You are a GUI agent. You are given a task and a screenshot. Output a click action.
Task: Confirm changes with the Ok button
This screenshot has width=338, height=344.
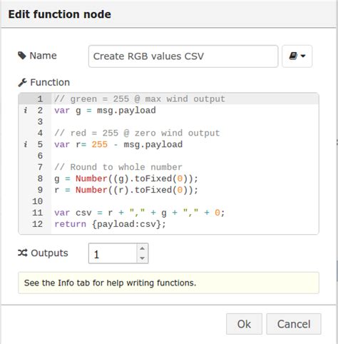tap(244, 324)
